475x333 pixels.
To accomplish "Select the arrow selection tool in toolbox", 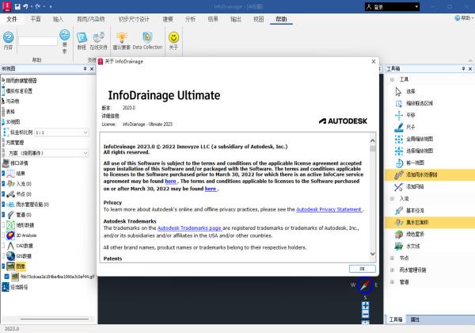I will coord(398,92).
